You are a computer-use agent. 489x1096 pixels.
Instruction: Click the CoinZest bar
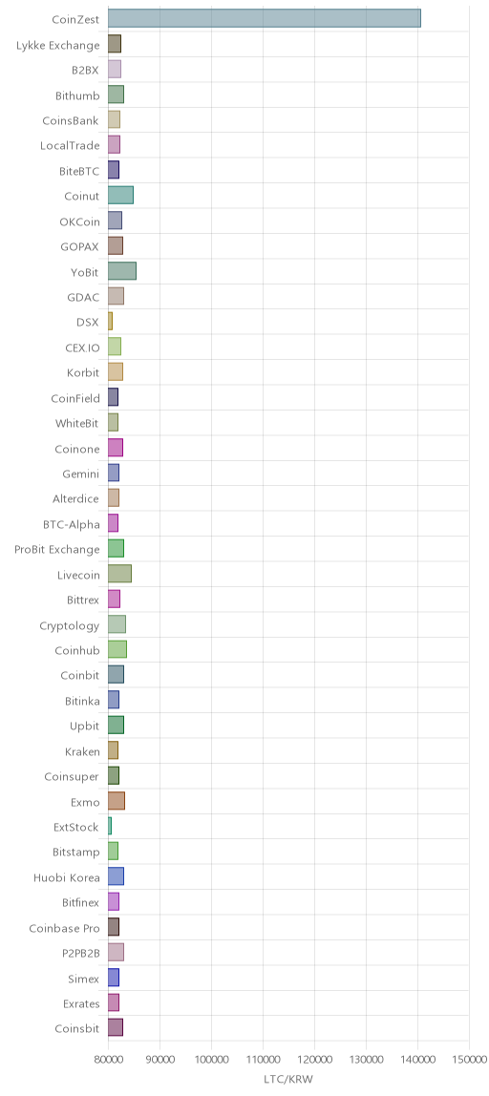(265, 19)
